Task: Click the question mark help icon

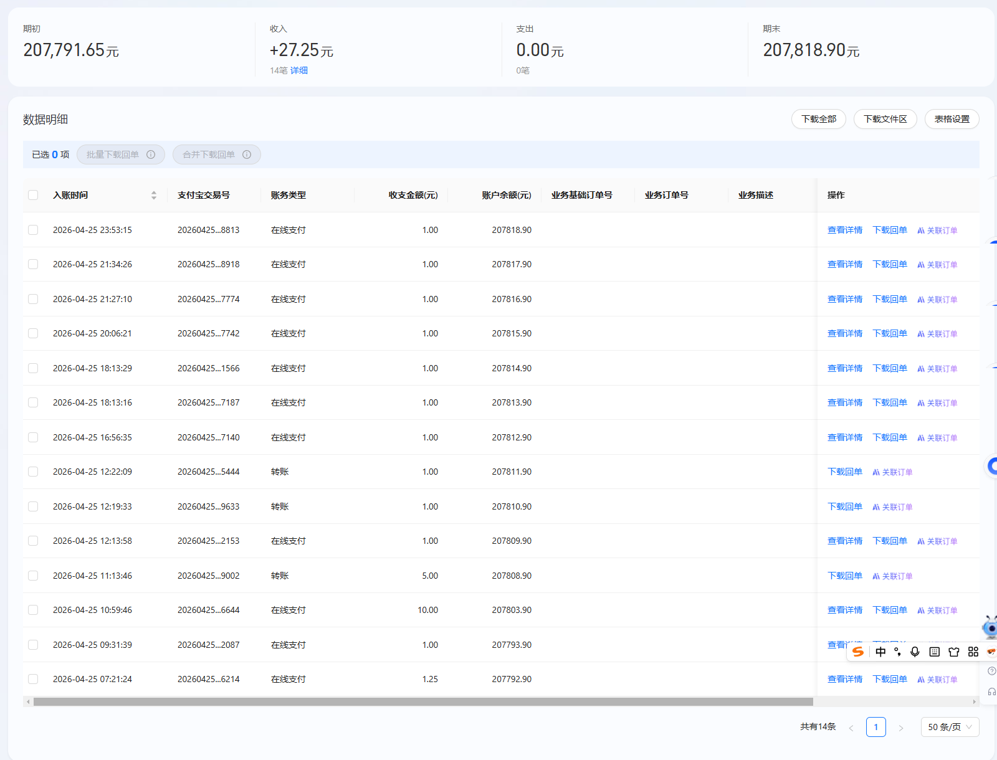Action: coord(991,671)
